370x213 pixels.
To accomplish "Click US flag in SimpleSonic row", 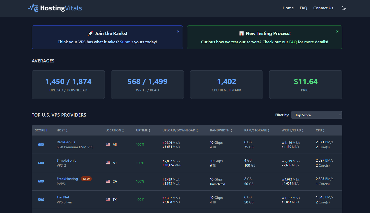I will tap(108, 163).
